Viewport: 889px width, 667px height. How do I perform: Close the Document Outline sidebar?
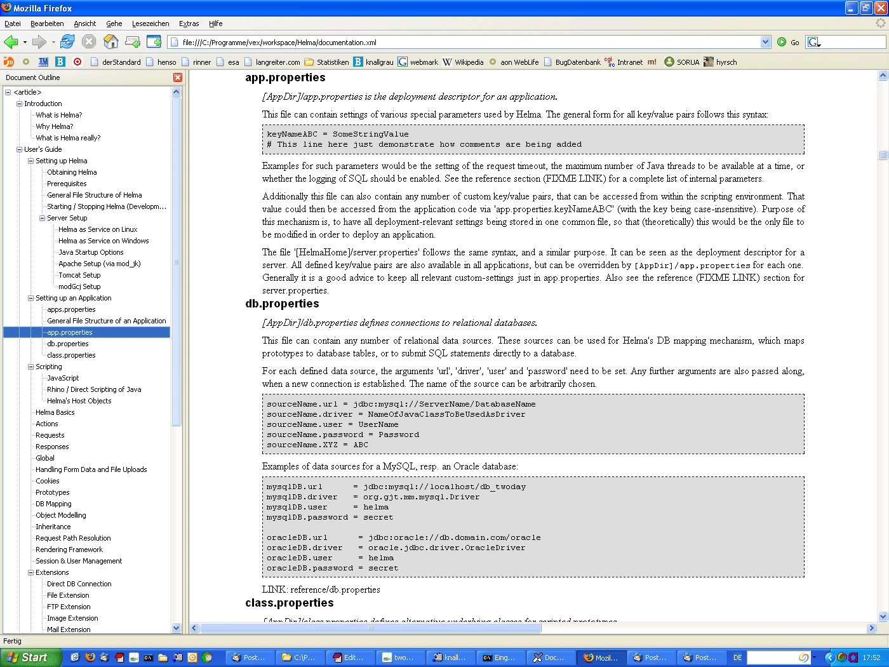178,77
